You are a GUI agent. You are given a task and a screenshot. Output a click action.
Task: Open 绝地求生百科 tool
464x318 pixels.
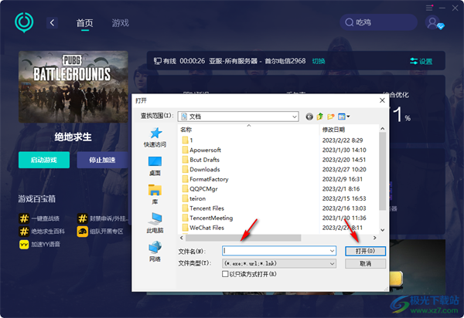[42, 232]
